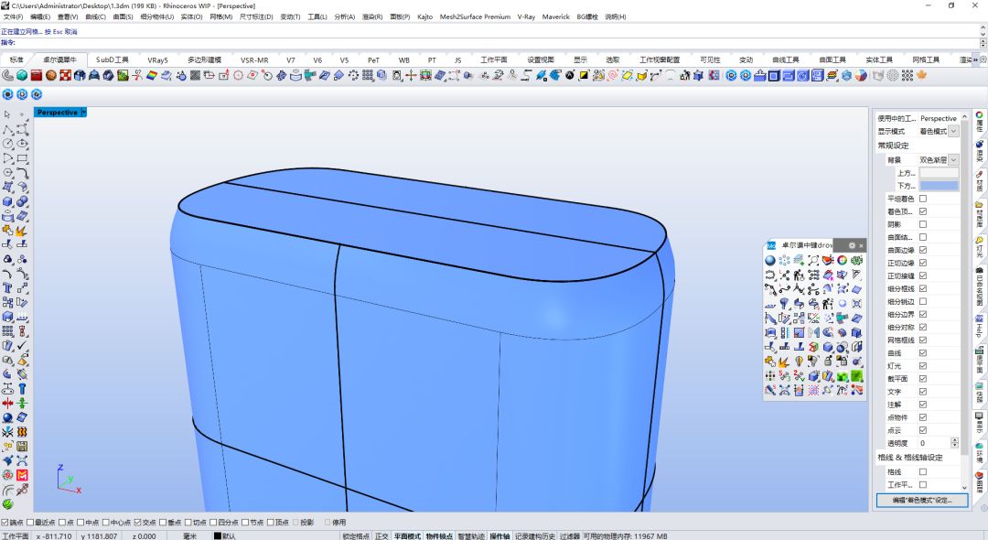988x540 pixels.
Task: Switch to the SubD工具 toolbar tab
Action: (113, 60)
